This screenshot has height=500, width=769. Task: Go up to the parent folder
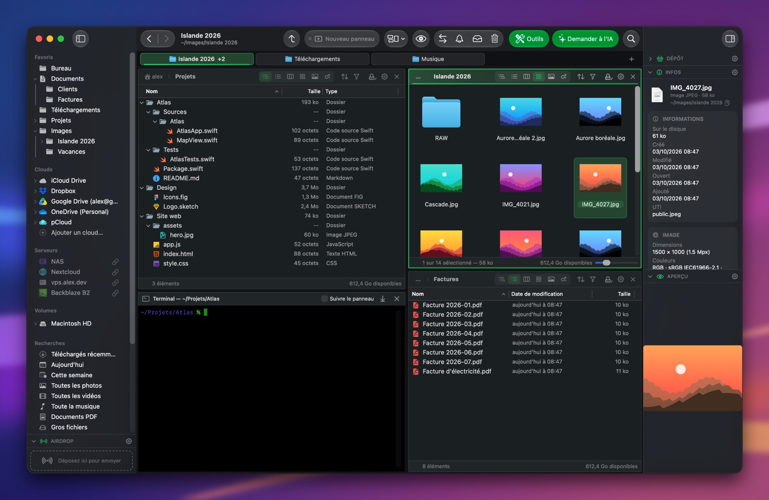coord(292,39)
